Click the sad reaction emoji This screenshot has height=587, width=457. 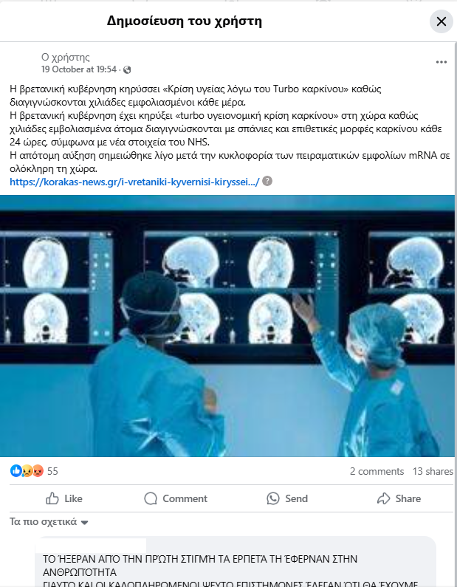(x=27, y=470)
